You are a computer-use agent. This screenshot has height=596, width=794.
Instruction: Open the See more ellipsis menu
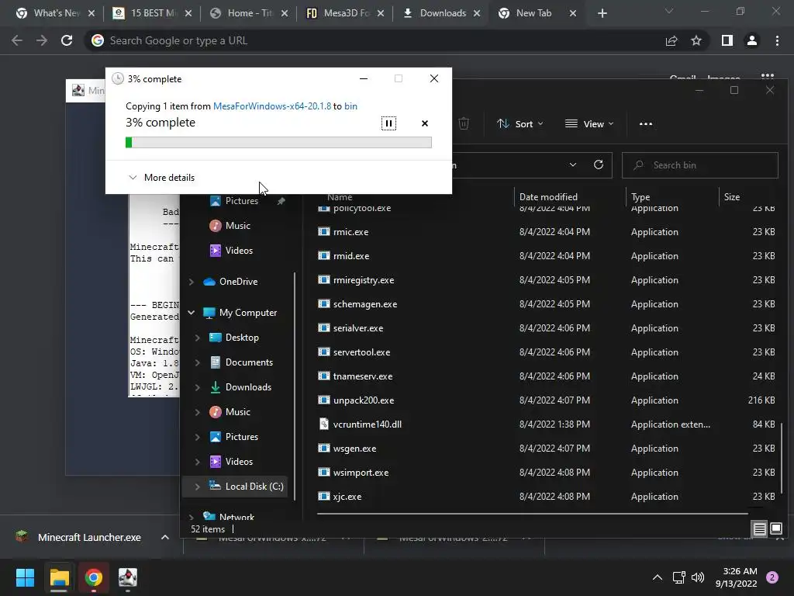[x=646, y=123]
